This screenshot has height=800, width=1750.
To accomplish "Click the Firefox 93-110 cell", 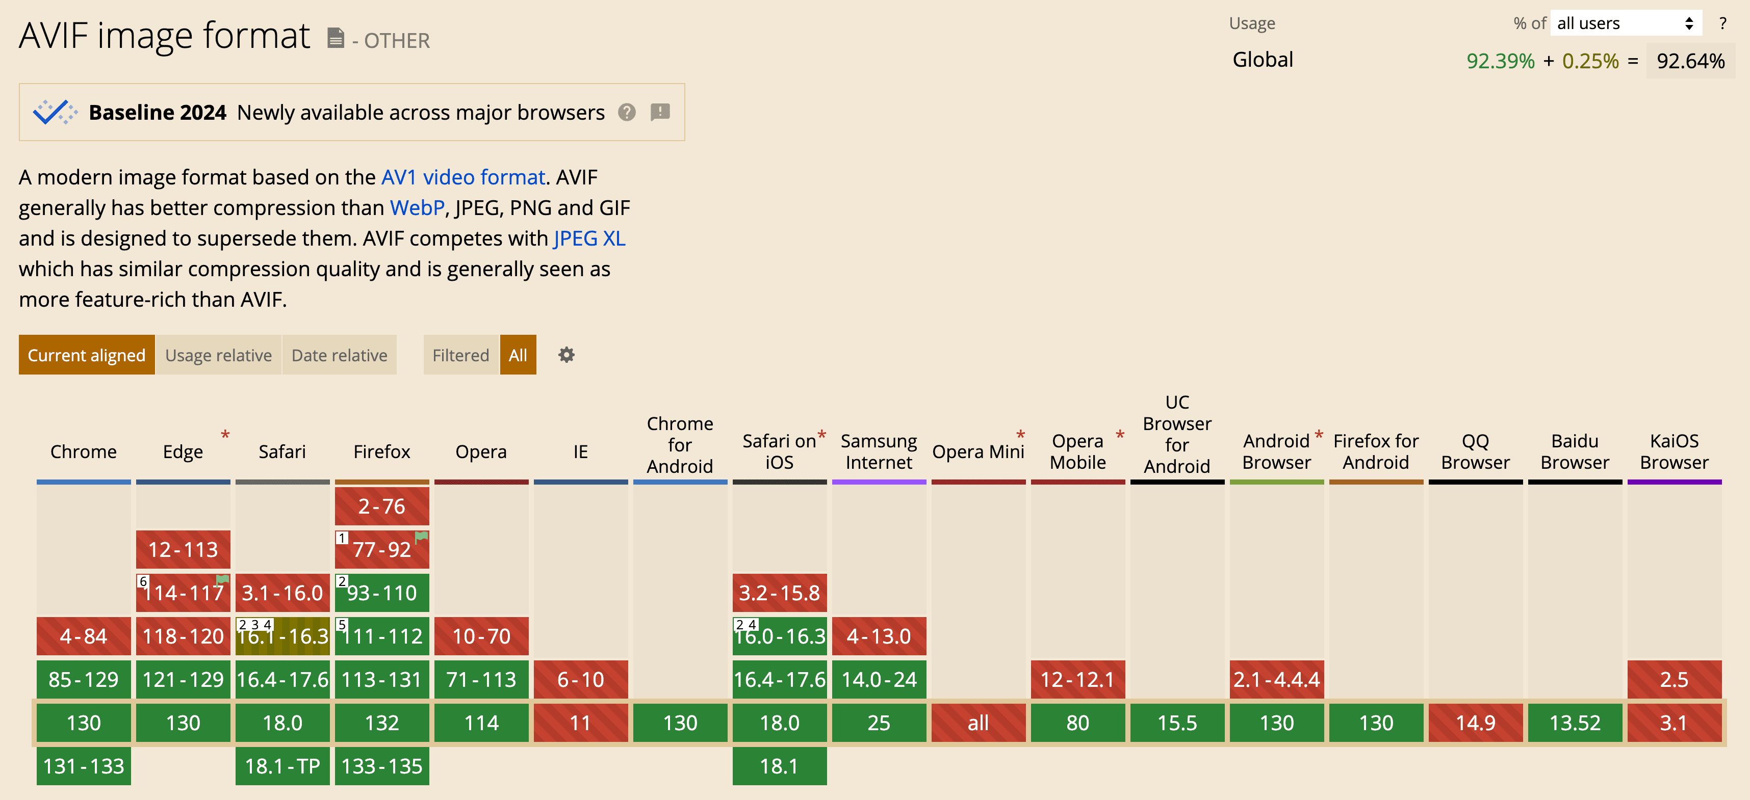I will coord(382,593).
